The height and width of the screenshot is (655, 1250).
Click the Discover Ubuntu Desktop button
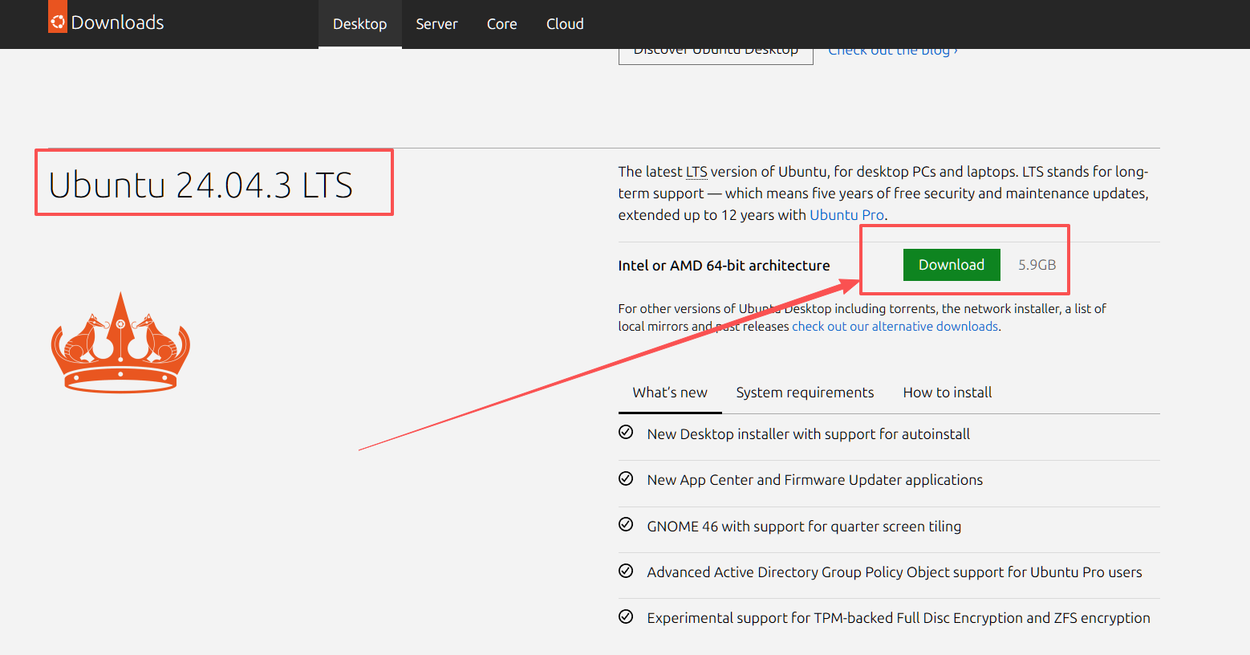coord(716,54)
